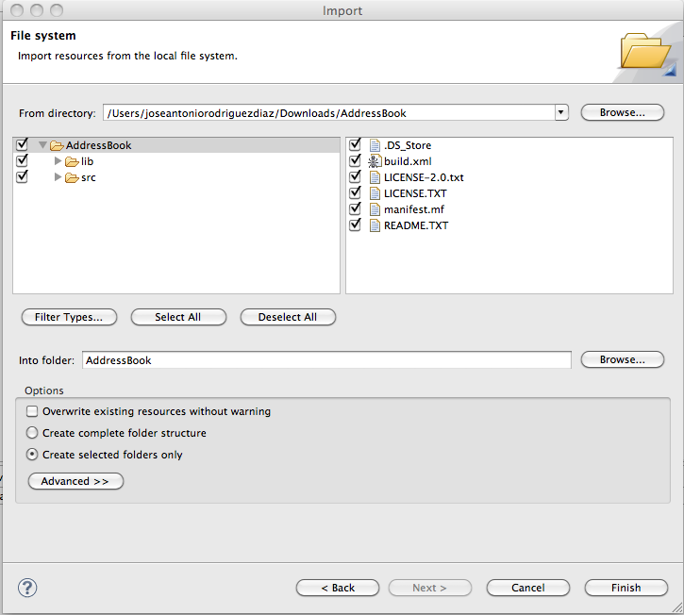This screenshot has height=615, width=684.
Task: Click the Deselect All button
Action: [288, 317]
